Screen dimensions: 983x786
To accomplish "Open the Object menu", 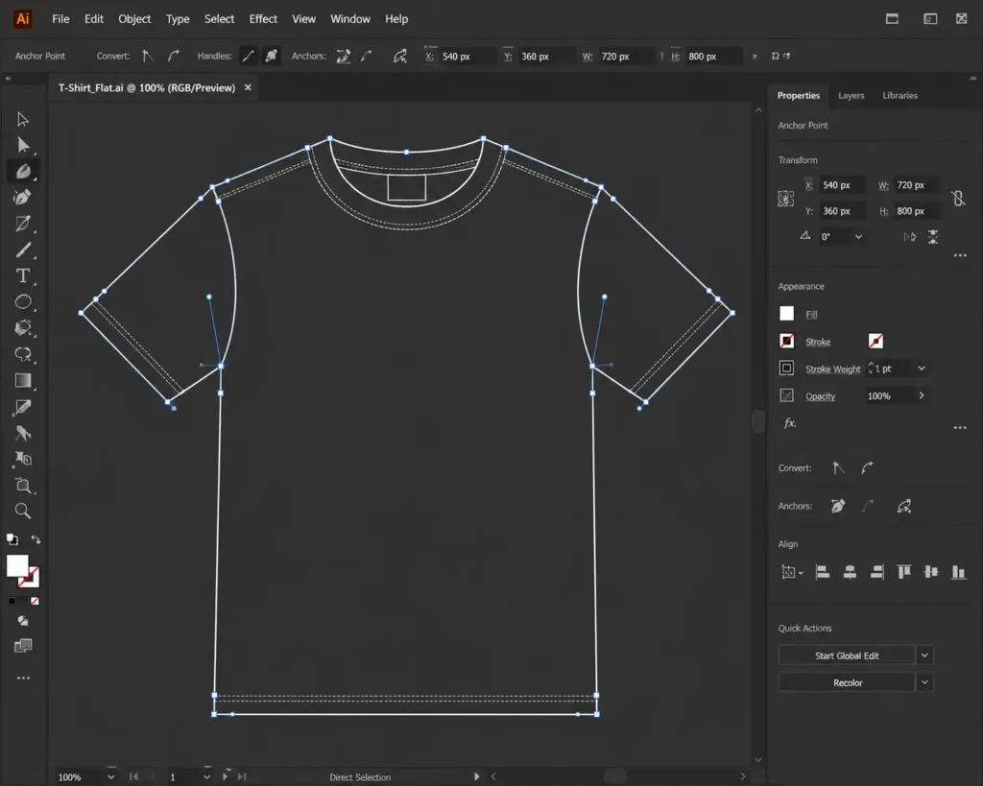I will pos(134,19).
